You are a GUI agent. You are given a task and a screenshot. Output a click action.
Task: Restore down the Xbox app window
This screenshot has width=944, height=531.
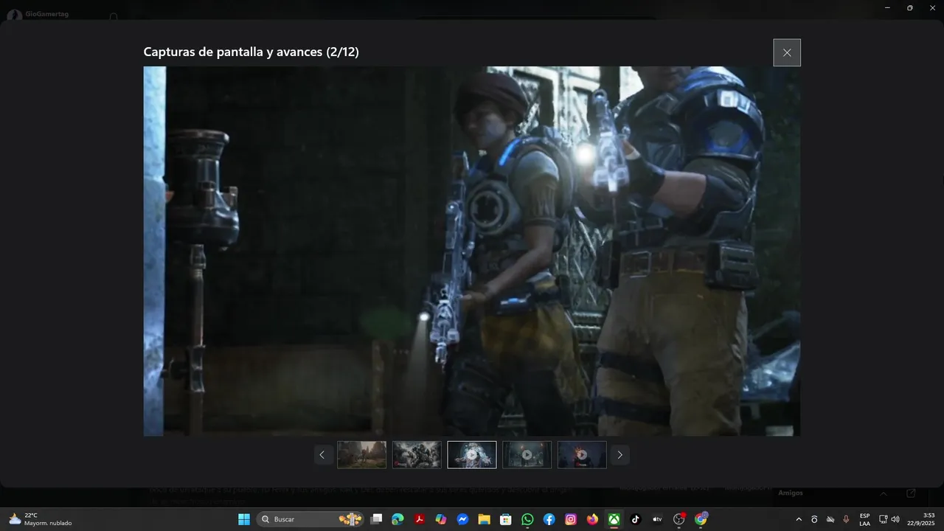coord(909,7)
